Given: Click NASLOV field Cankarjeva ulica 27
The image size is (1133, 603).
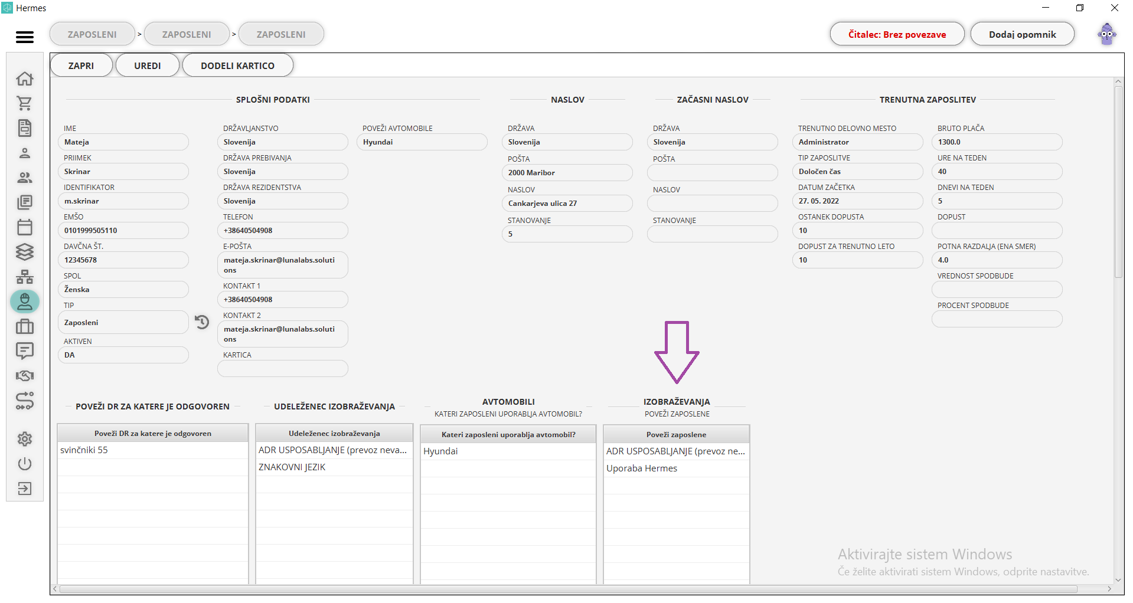Looking at the screenshot, I should coord(567,204).
